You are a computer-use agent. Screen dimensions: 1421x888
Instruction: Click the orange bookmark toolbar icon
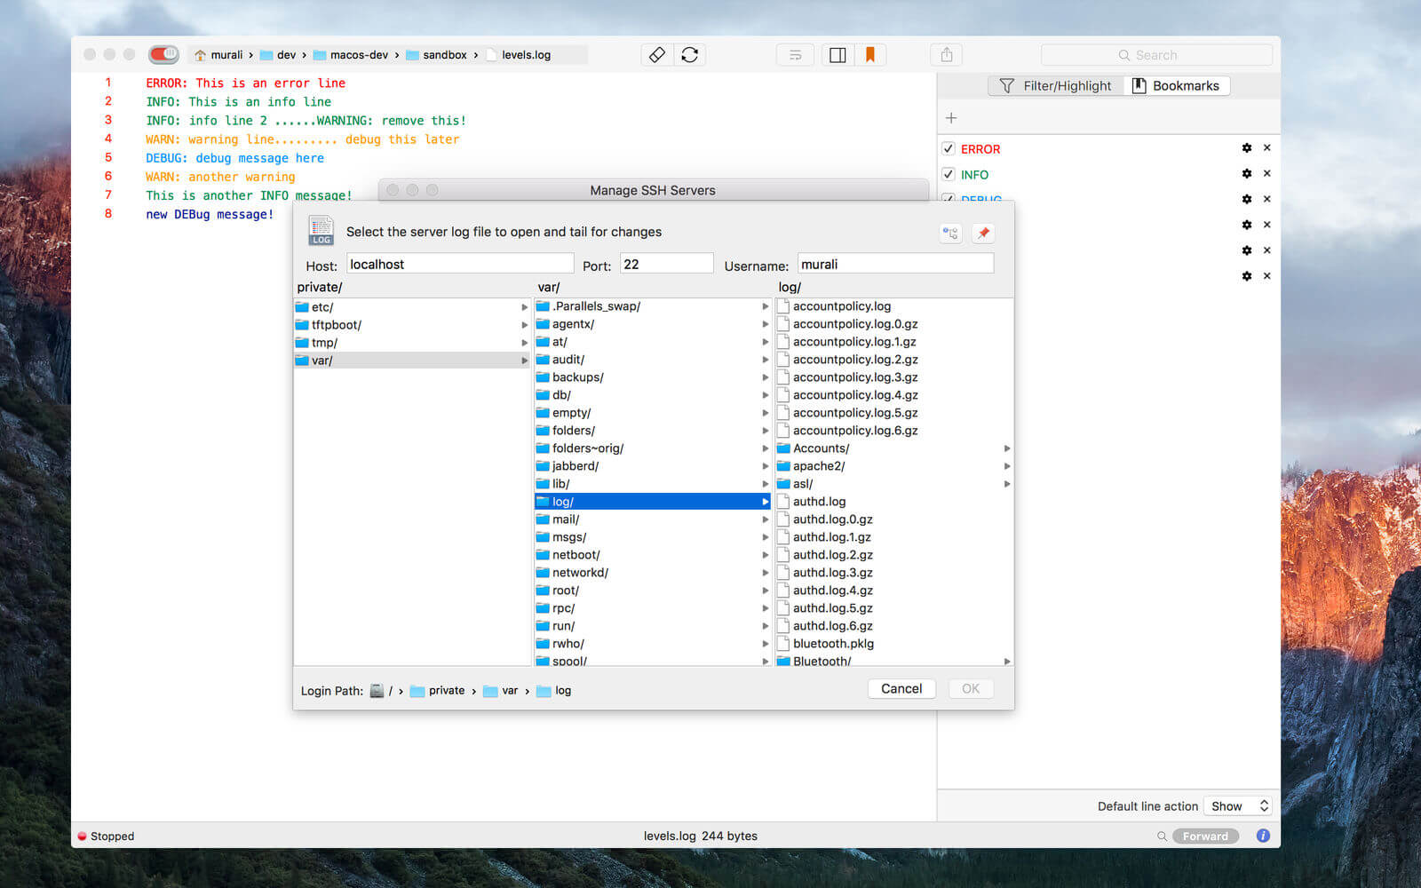(870, 55)
